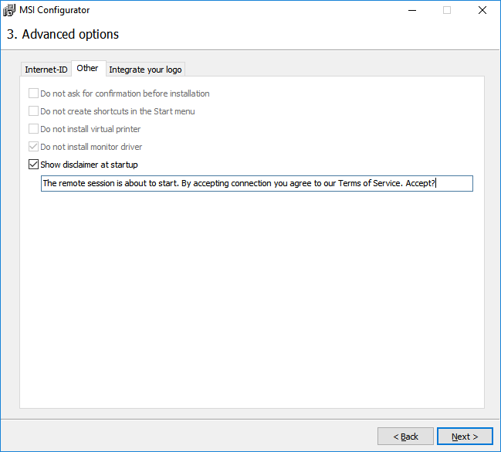Viewport: 501px width, 452px height.
Task: Close the MSI Configurator window
Action: (x=482, y=10)
